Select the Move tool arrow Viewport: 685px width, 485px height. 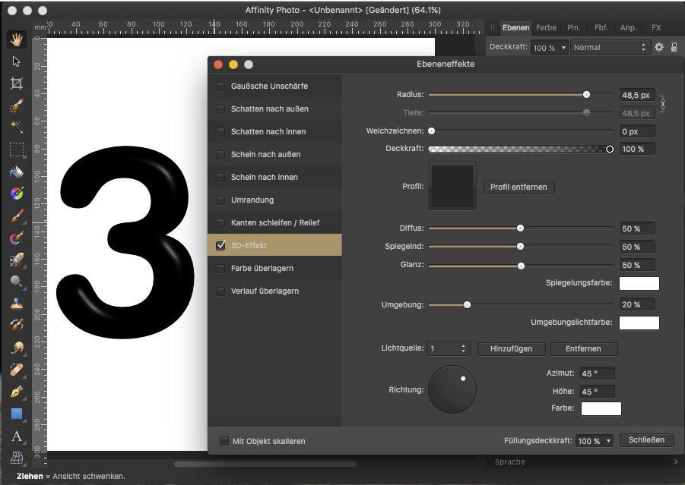click(17, 61)
